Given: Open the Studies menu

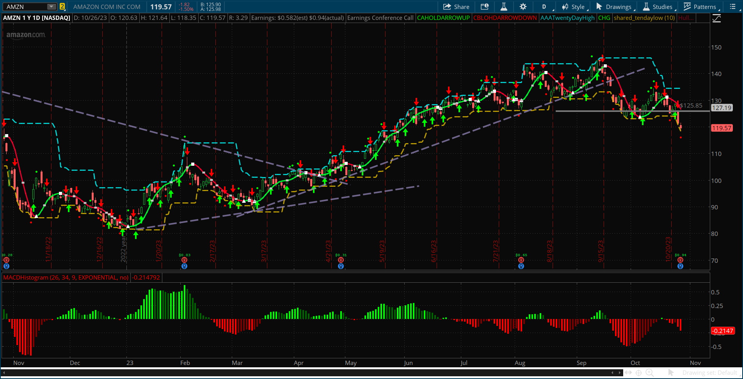Looking at the screenshot, I should pyautogui.click(x=658, y=7).
